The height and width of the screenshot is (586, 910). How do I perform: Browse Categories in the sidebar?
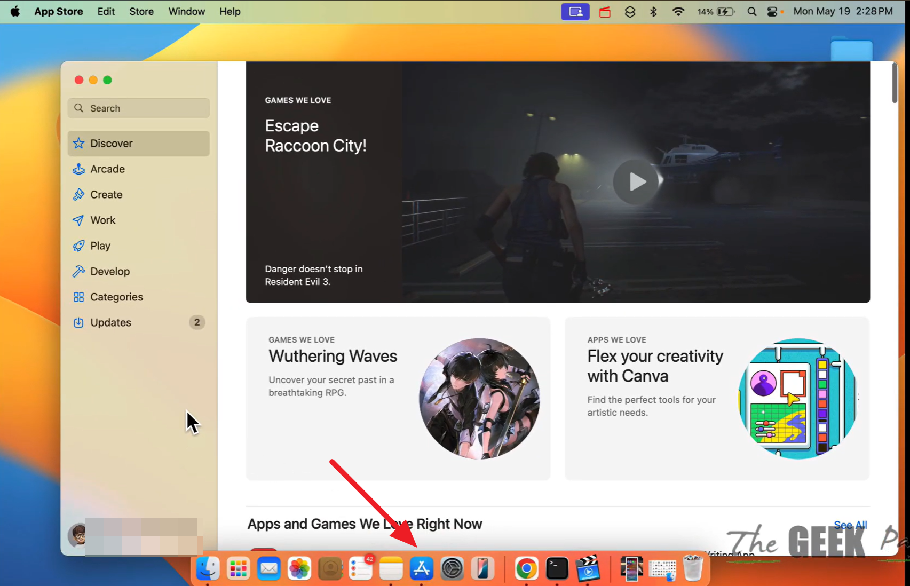coord(138,297)
